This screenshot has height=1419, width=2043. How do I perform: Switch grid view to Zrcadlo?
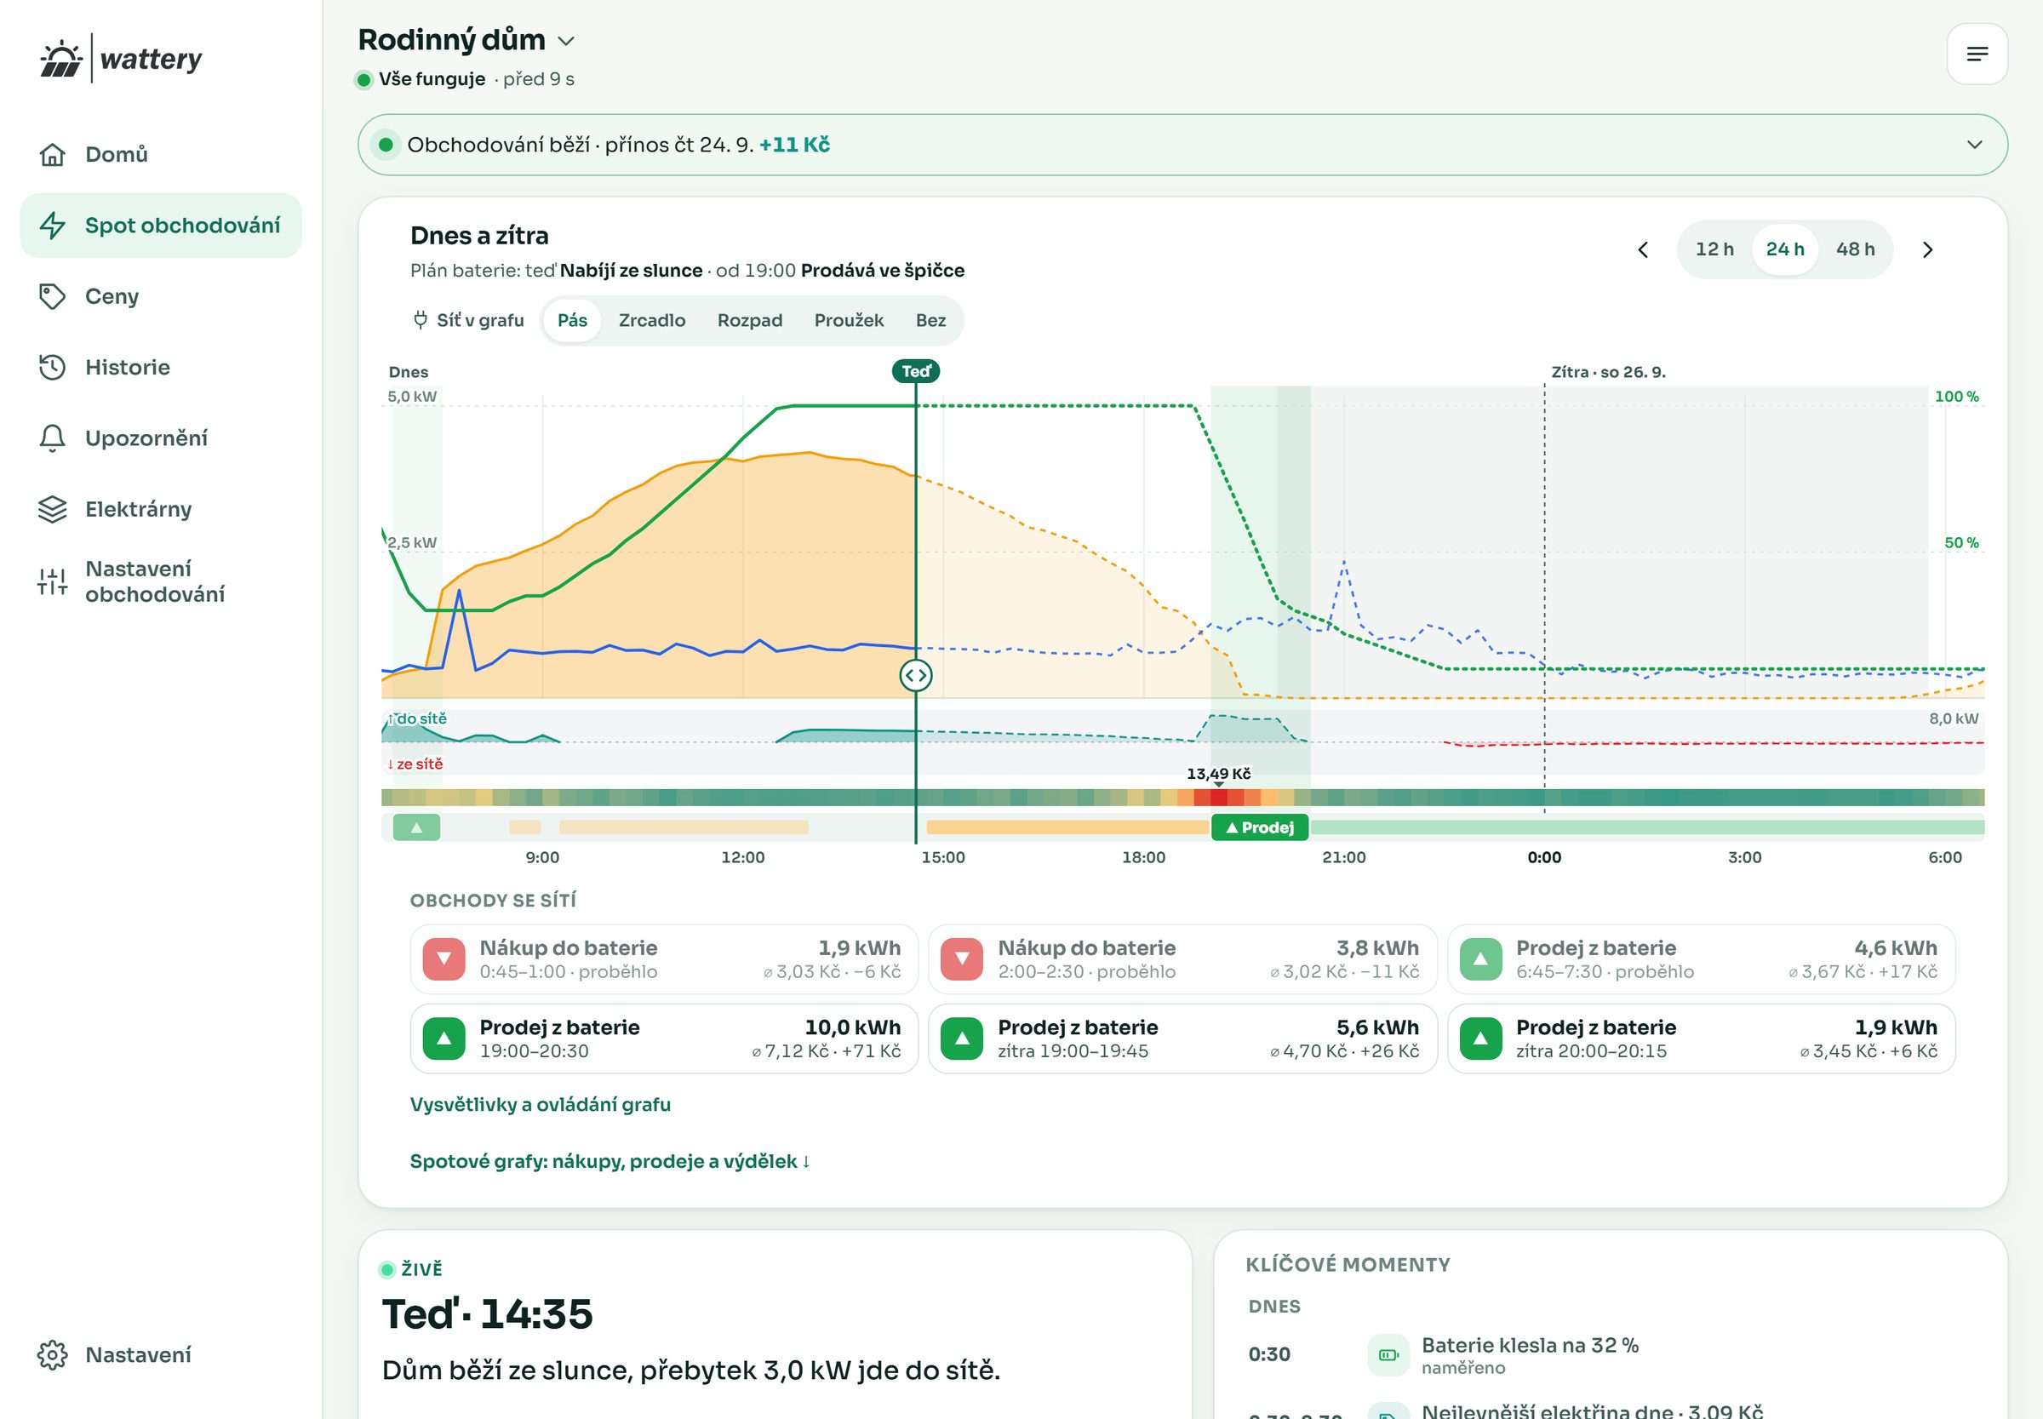[x=652, y=320]
